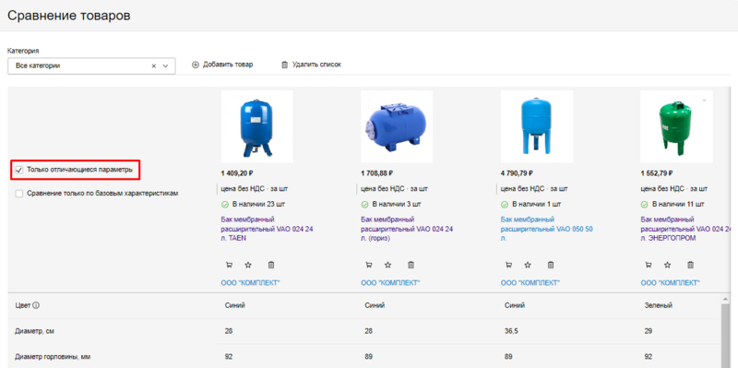Image resolution: width=738 pixels, height=368 pixels.
Task: Click the green ЭНЕРГОПРОМ tank image
Action: point(677,126)
